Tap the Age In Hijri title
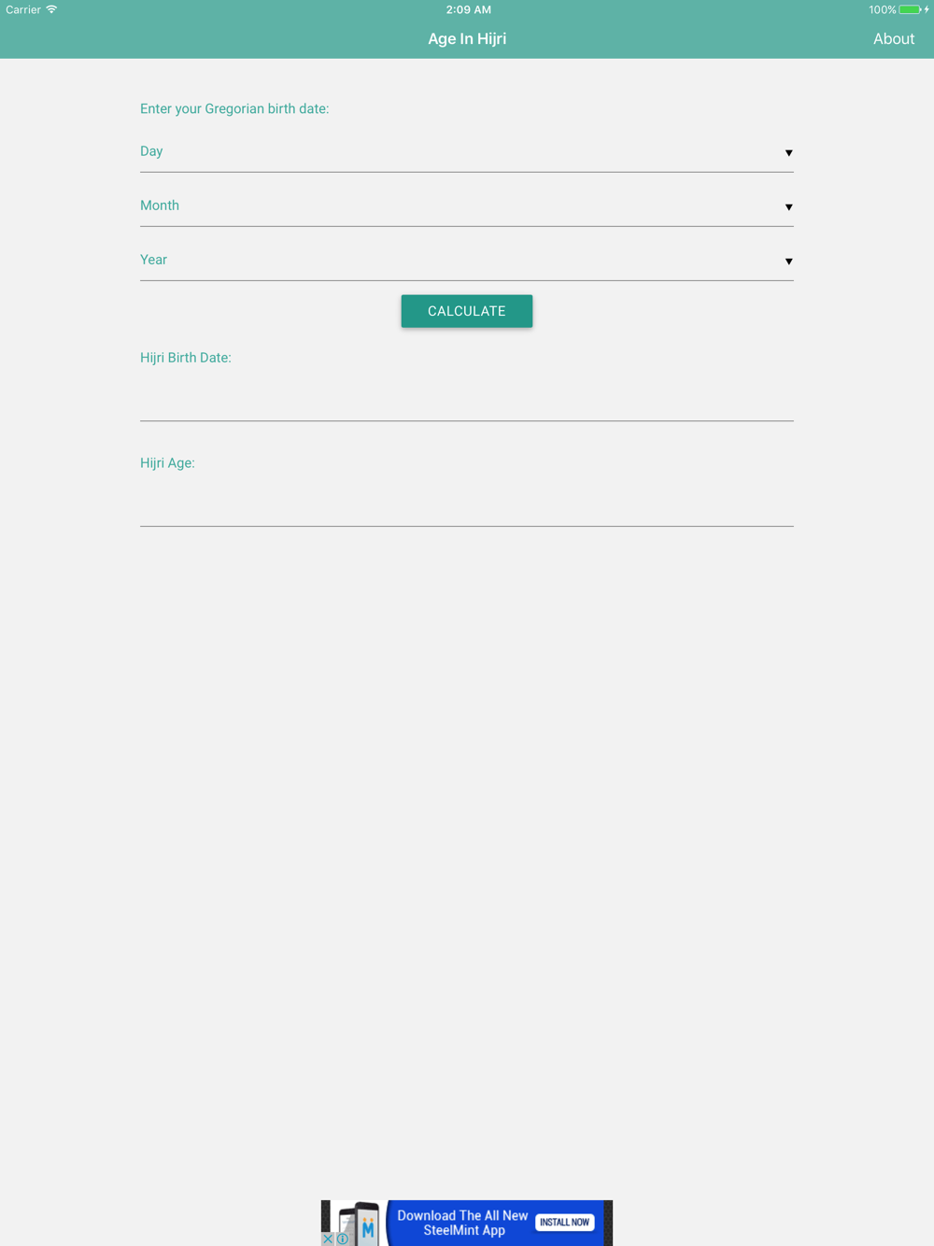The width and height of the screenshot is (934, 1246). point(467,38)
